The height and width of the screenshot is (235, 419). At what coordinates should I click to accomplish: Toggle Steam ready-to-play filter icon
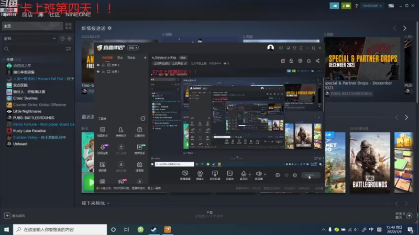point(70,39)
